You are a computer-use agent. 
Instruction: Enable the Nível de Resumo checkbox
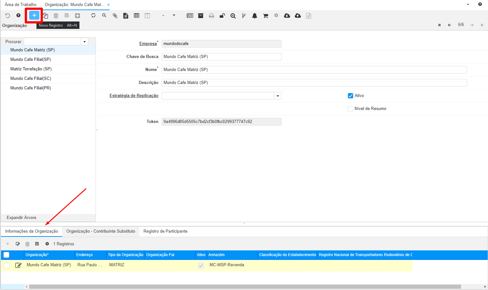tap(351, 109)
